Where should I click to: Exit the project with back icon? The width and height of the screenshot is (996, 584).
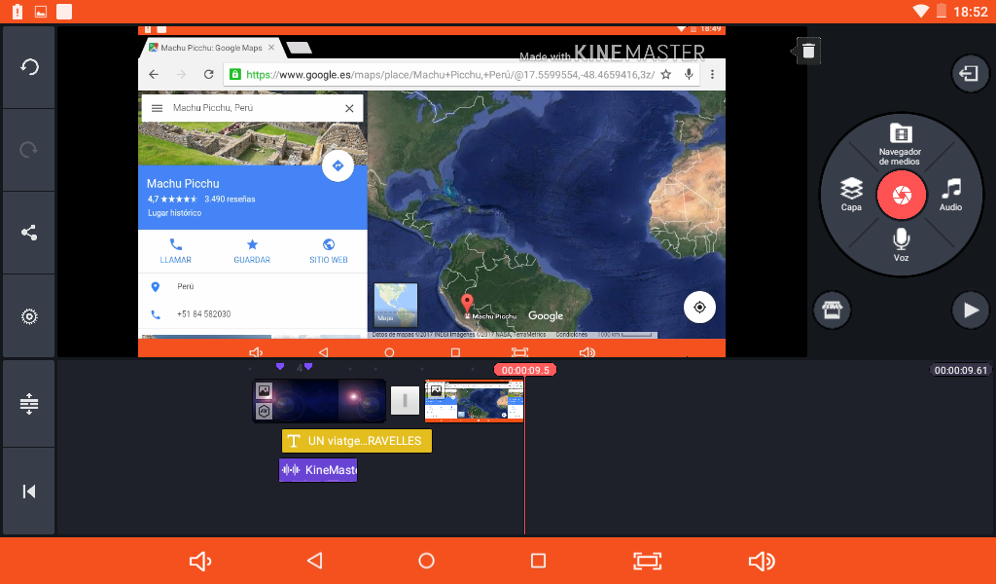(x=970, y=74)
